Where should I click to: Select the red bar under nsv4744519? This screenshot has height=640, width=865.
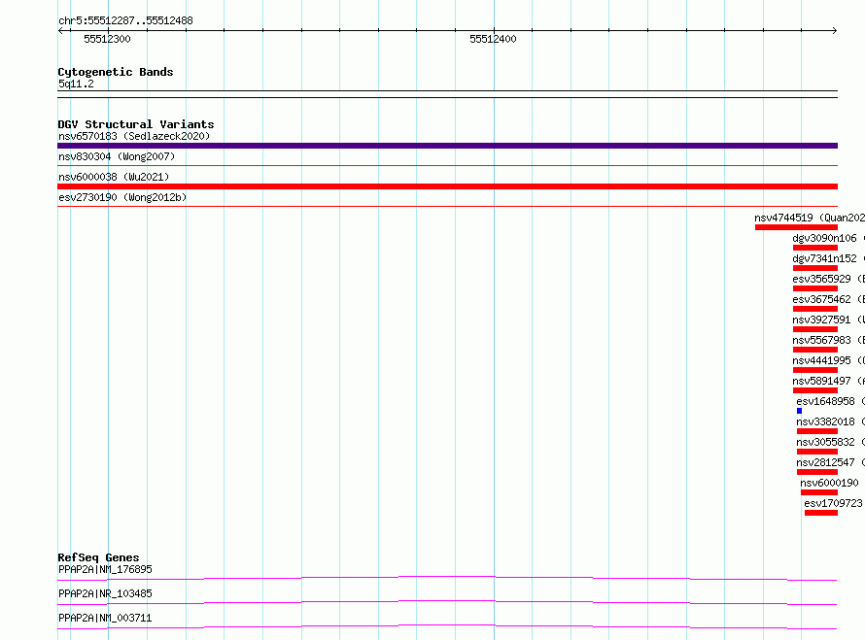tap(797, 227)
